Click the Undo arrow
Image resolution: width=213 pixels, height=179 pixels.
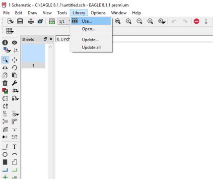[174, 21]
